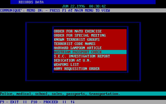This screenshot has width=166, height=104.
Task: Click the 00:38:42 clock time
Action: pyautogui.click(x=97, y=6)
